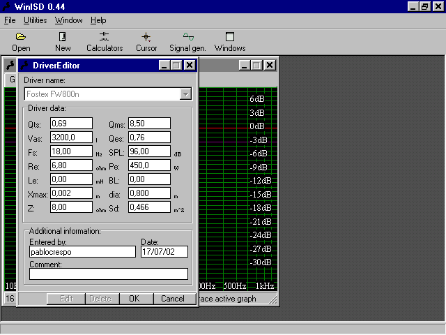This screenshot has height=335, width=446.
Task: Select the Entered by text field
Action: 82,252
